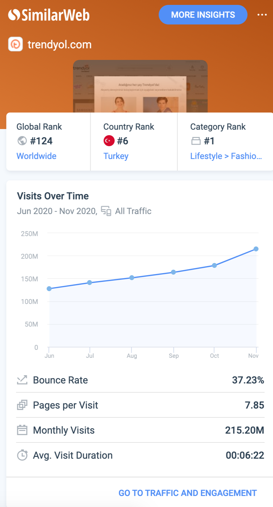Click the Visits Over Time heading
273x507 pixels.
(x=53, y=196)
